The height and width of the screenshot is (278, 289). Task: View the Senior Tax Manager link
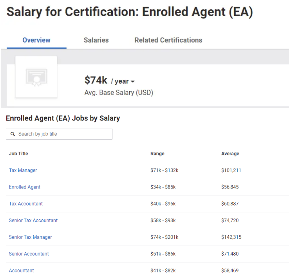point(31,237)
